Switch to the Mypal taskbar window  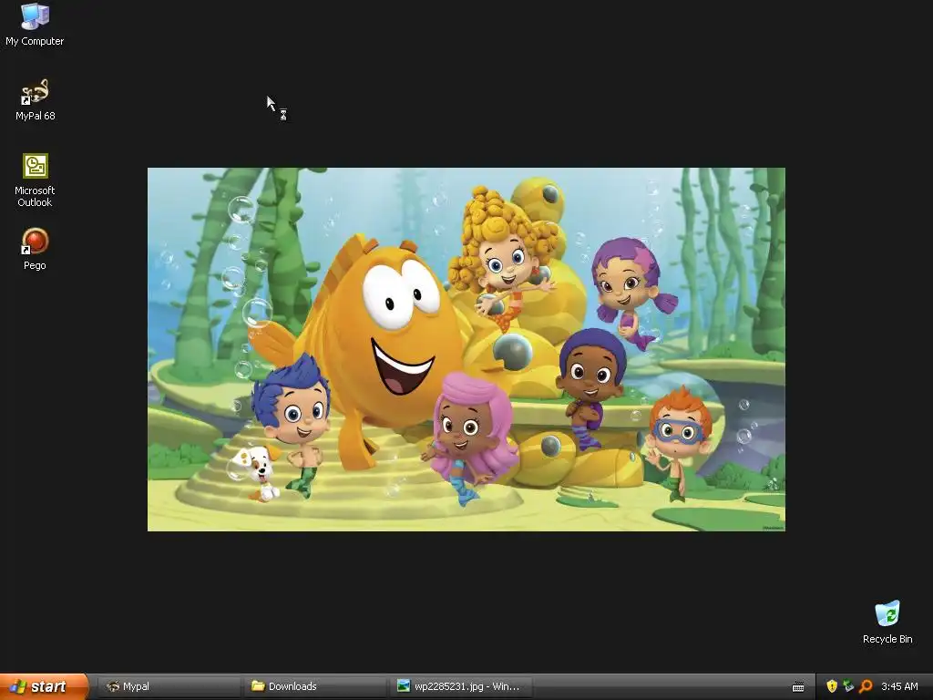point(168,686)
